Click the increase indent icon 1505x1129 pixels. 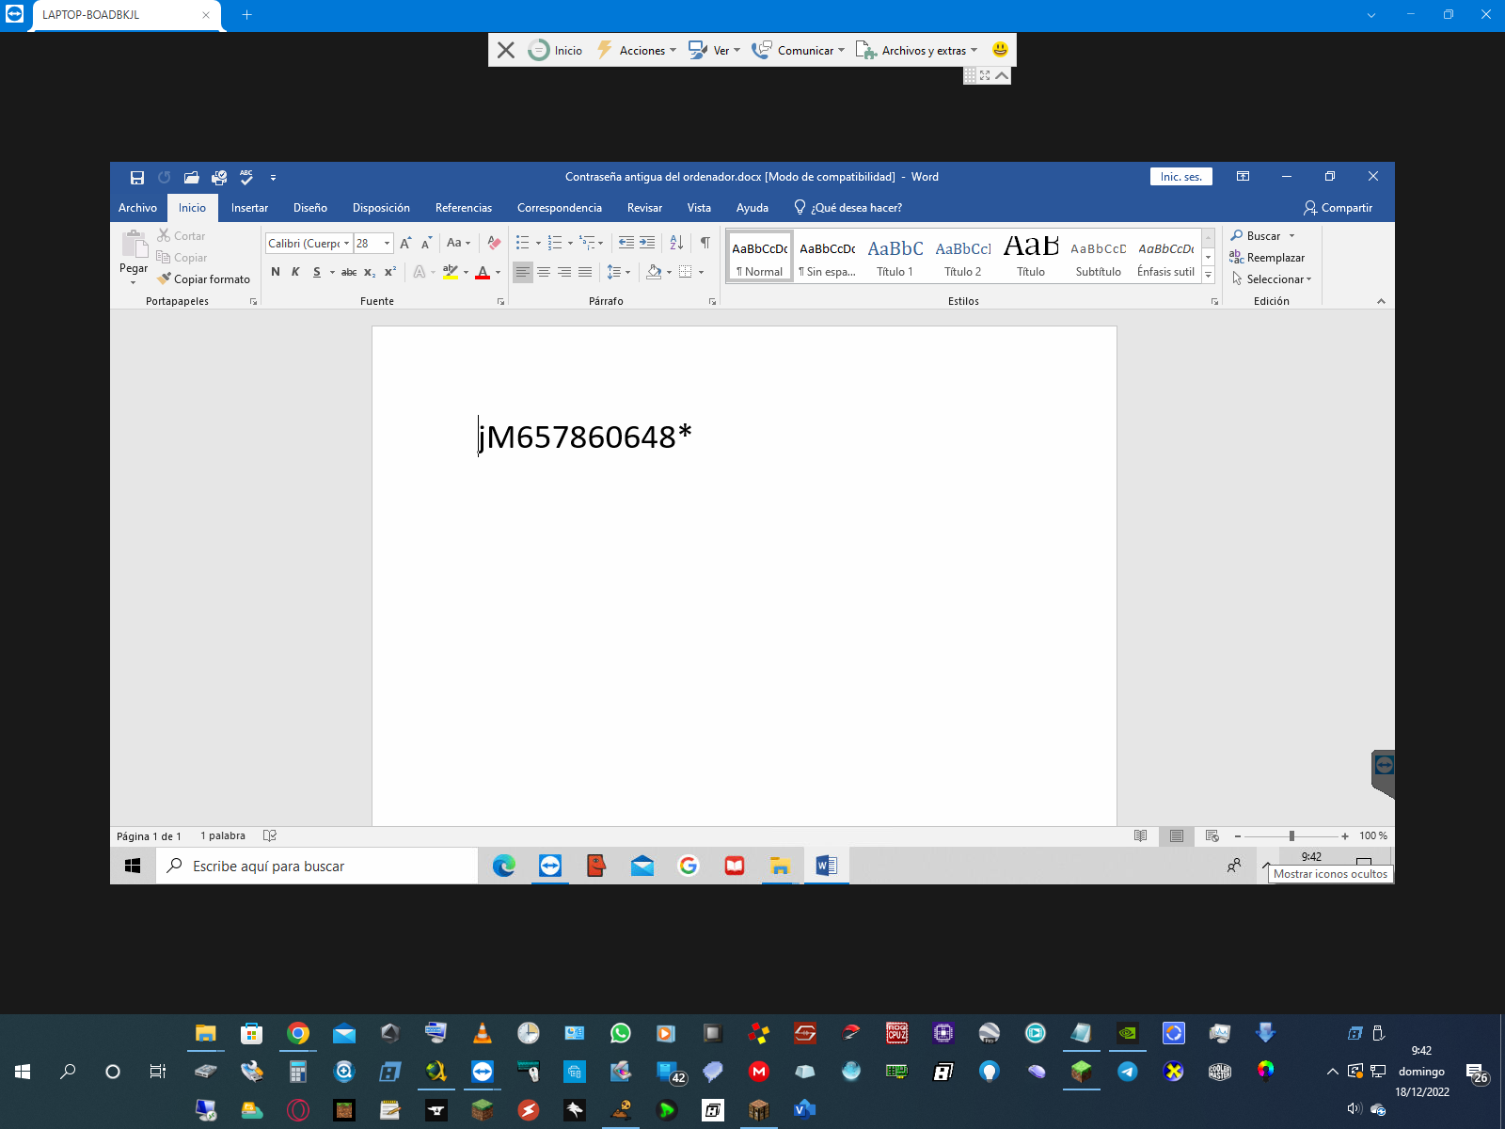[647, 243]
